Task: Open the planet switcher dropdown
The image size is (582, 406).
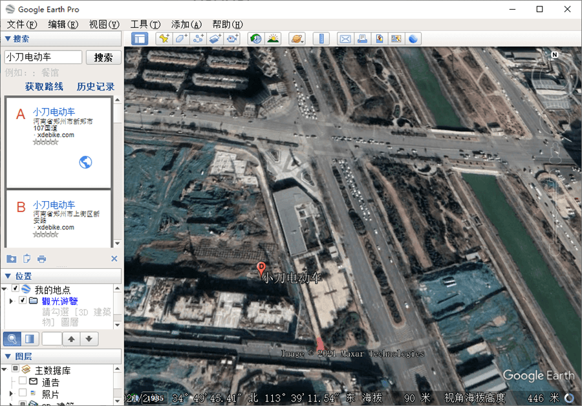Action: tap(297, 39)
